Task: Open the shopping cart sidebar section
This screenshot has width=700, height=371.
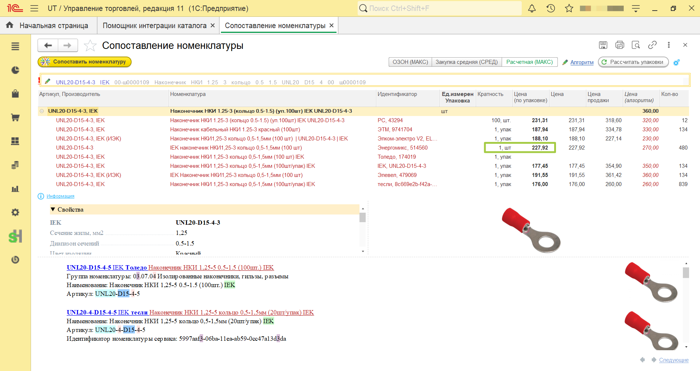Action: click(x=15, y=117)
